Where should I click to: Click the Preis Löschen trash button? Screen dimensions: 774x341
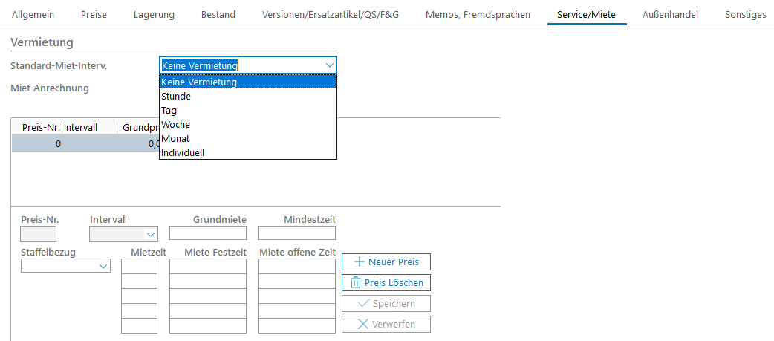pyautogui.click(x=386, y=282)
